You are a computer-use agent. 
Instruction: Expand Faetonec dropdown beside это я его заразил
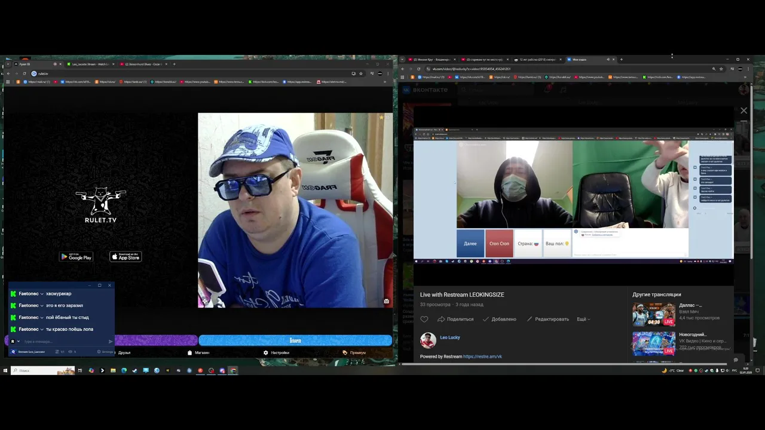pos(42,306)
